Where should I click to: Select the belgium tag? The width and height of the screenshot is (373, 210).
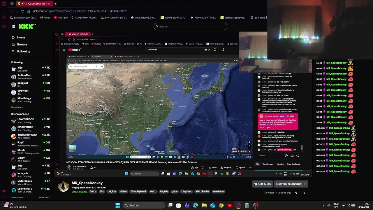click(x=112, y=192)
